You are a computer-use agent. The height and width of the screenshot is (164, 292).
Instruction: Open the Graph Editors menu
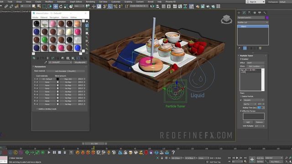tap(76, 2)
